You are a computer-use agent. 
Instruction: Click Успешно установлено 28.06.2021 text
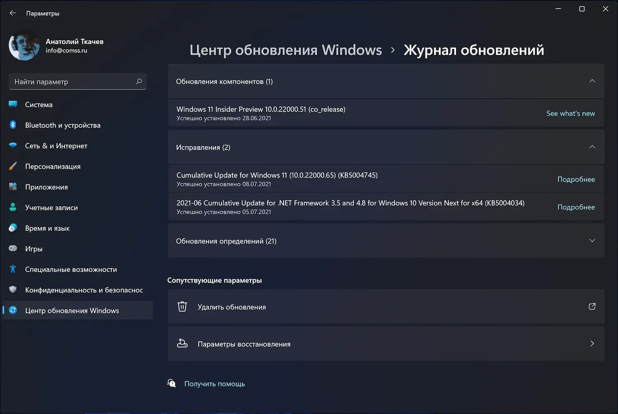(x=224, y=118)
